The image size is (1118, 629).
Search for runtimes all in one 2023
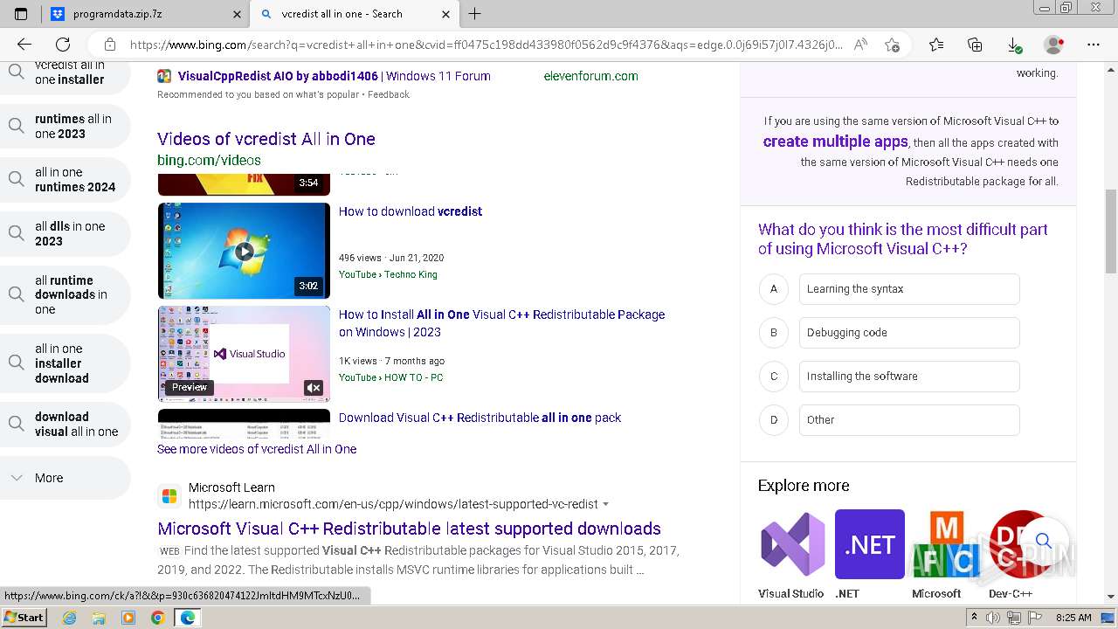pos(65,126)
